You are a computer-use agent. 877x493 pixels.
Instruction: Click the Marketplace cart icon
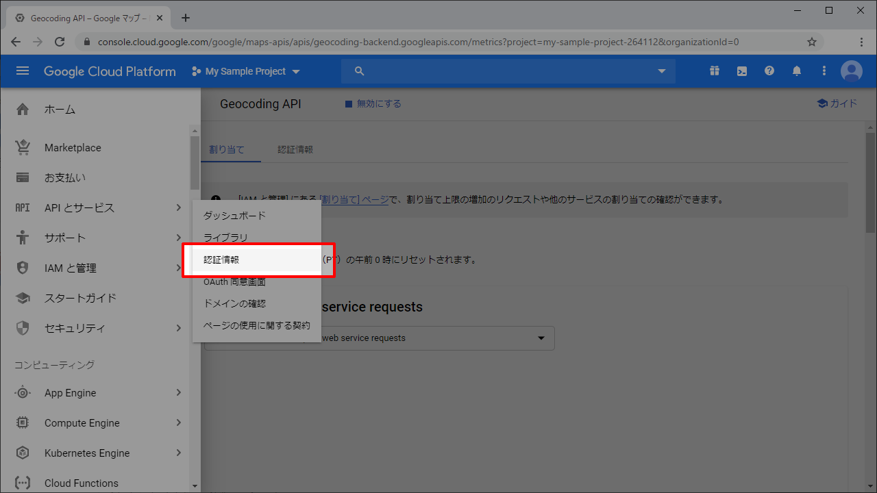tap(23, 148)
